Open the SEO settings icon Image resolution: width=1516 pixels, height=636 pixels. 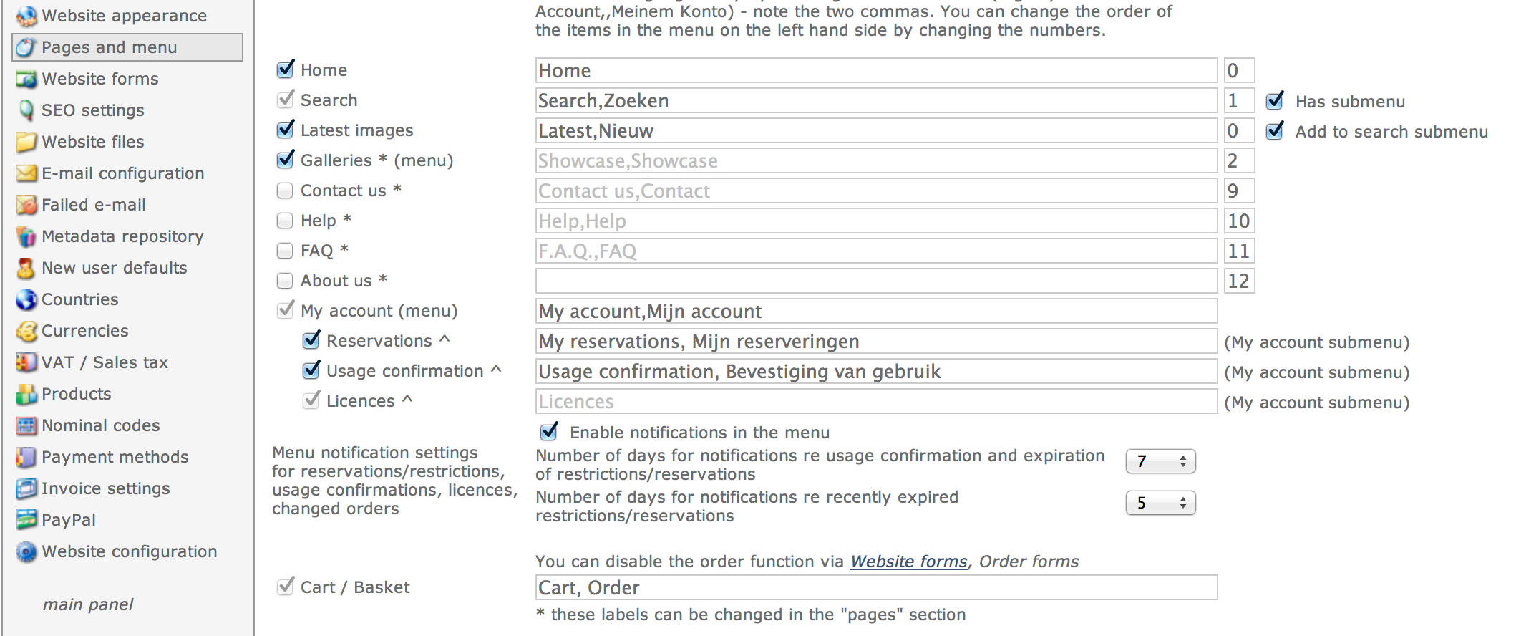pyautogui.click(x=26, y=110)
